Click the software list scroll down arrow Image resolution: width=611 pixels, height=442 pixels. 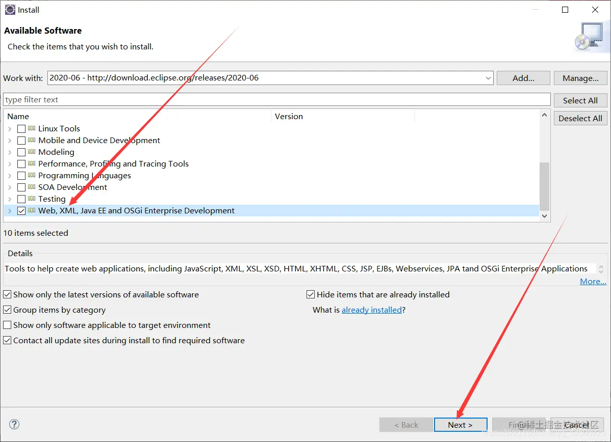(544, 216)
